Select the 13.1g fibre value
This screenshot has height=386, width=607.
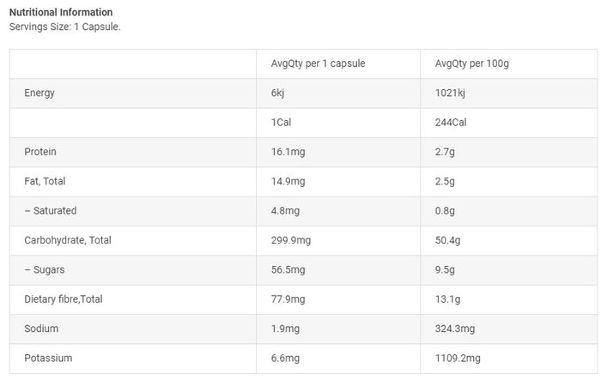448,299
